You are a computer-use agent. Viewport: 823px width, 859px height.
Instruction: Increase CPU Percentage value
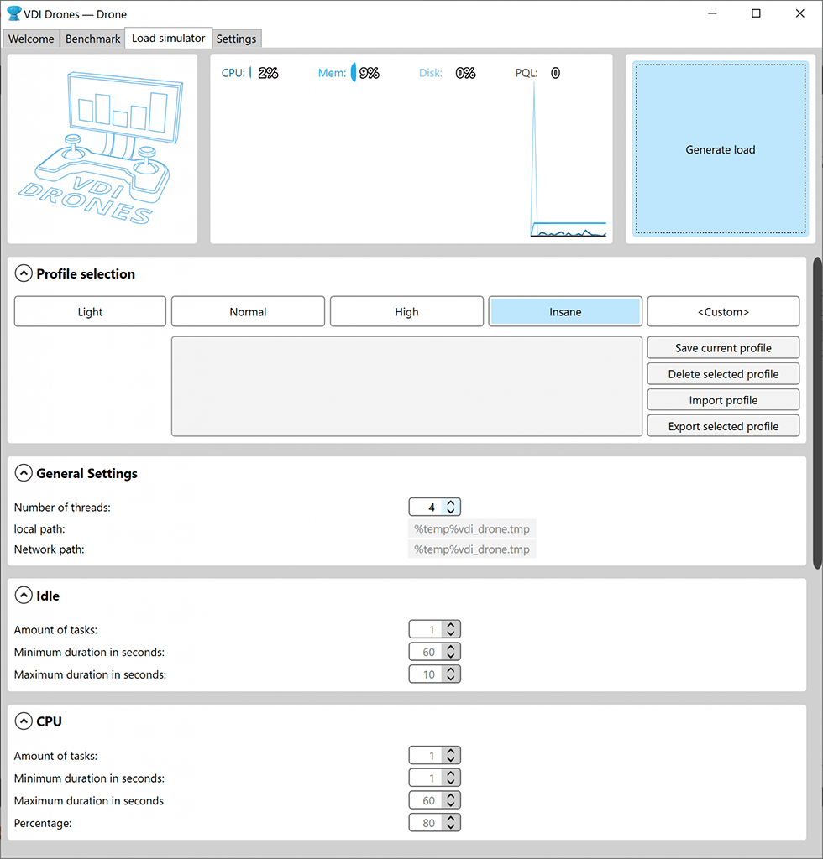coord(451,818)
